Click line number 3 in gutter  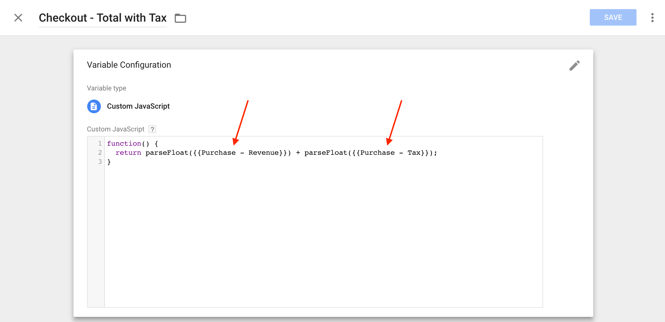click(100, 162)
